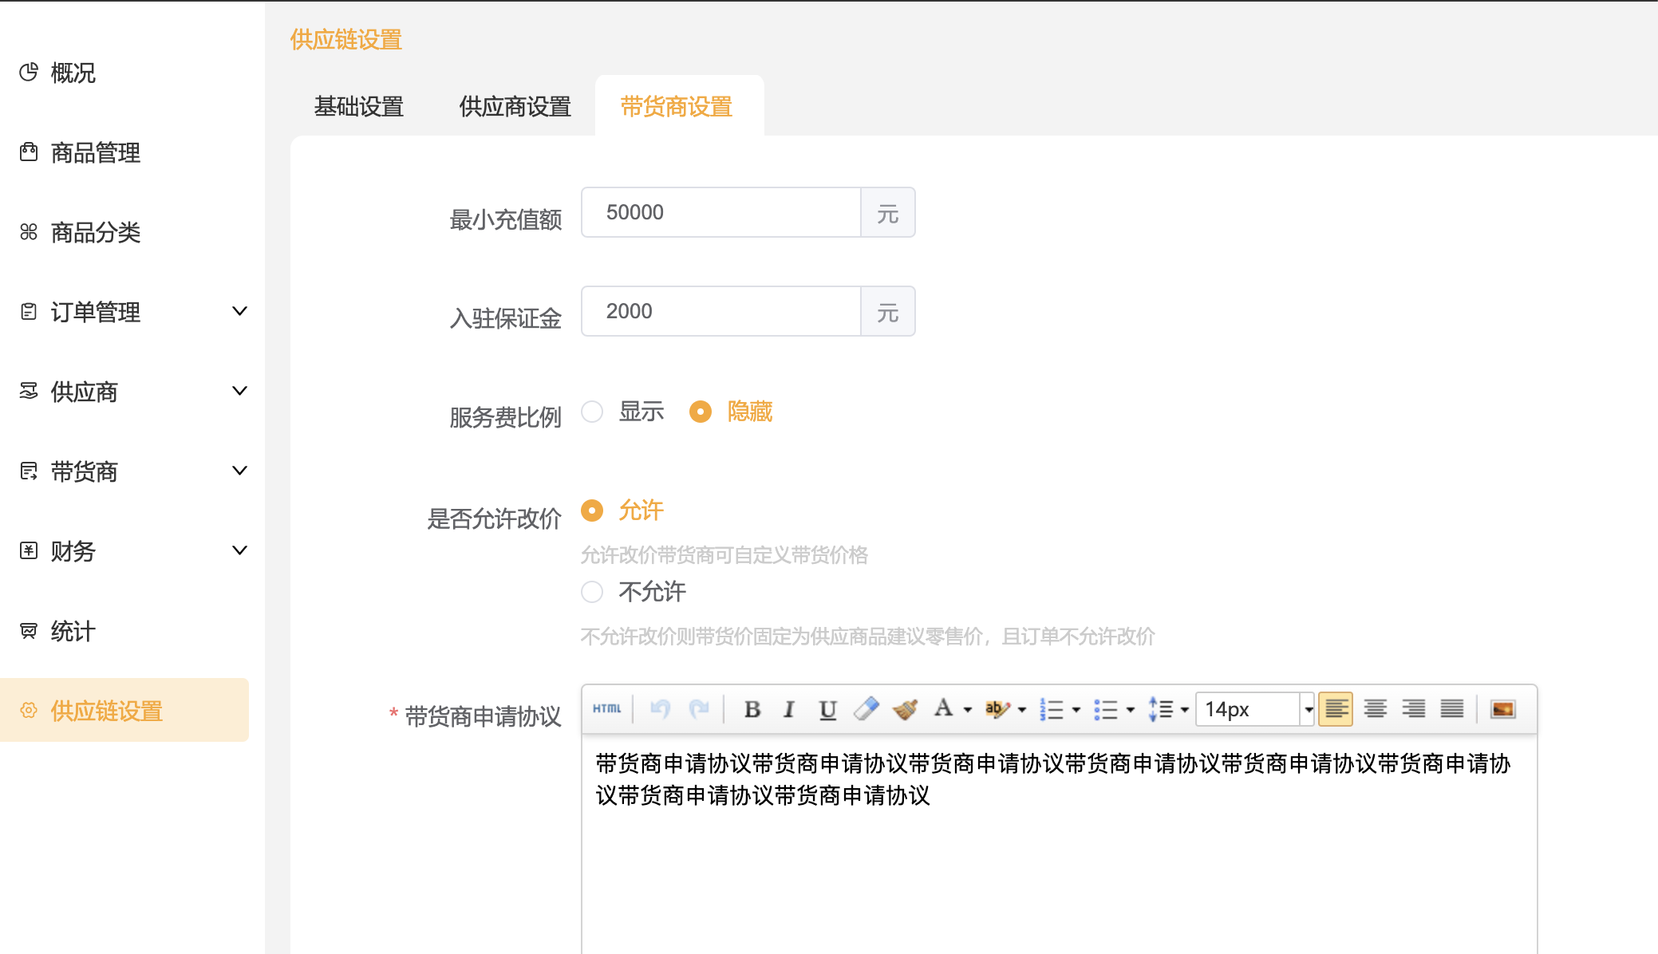1658x954 pixels.
Task: Switch to the 基础设置 tab
Action: (x=359, y=107)
